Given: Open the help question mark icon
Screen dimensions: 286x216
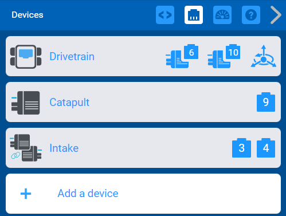Looking at the screenshot, I should click(251, 15).
